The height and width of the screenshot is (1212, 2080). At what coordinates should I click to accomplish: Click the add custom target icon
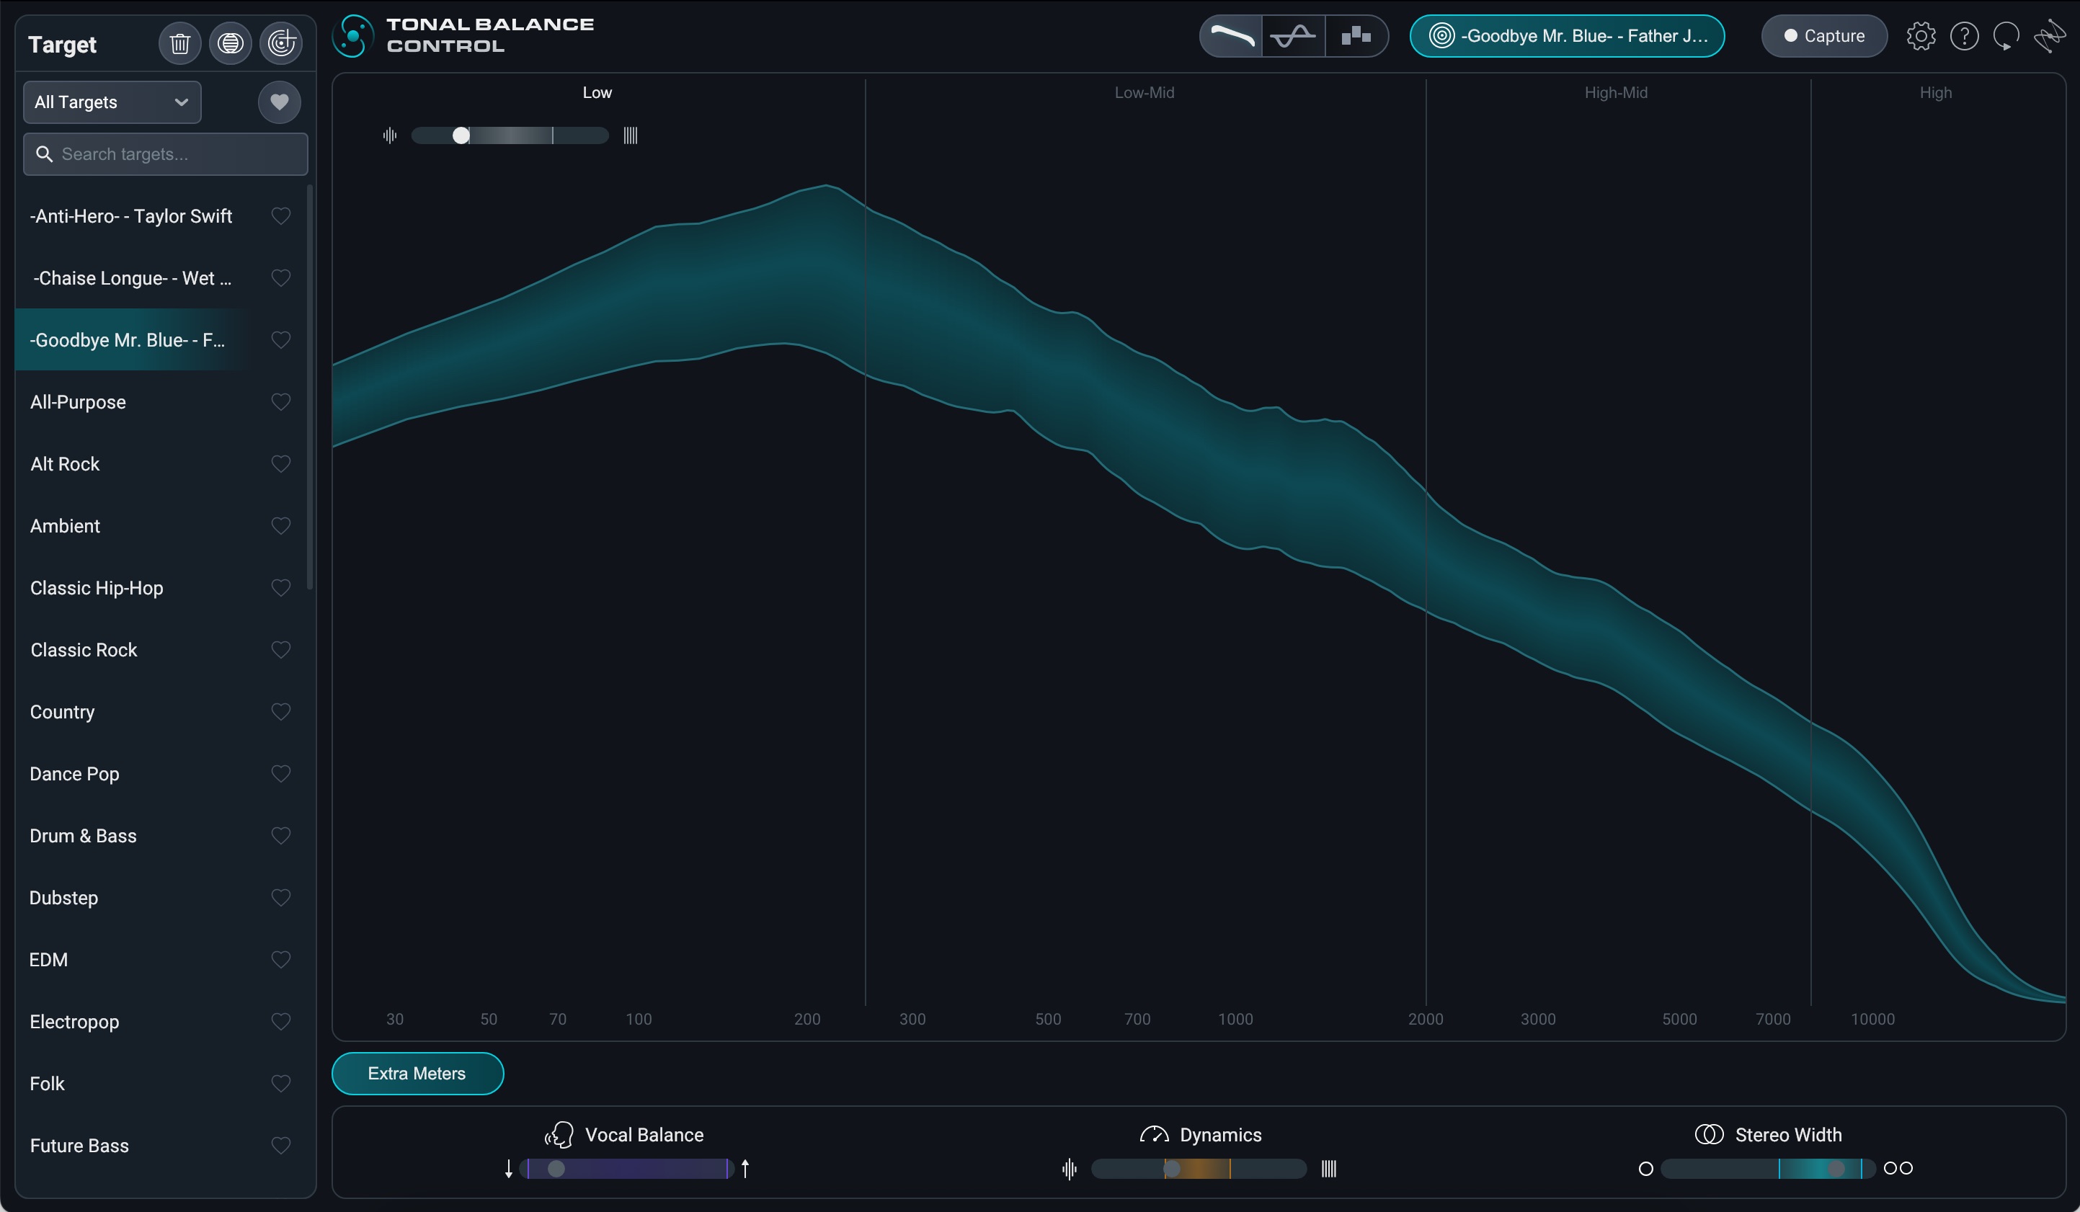tap(280, 43)
